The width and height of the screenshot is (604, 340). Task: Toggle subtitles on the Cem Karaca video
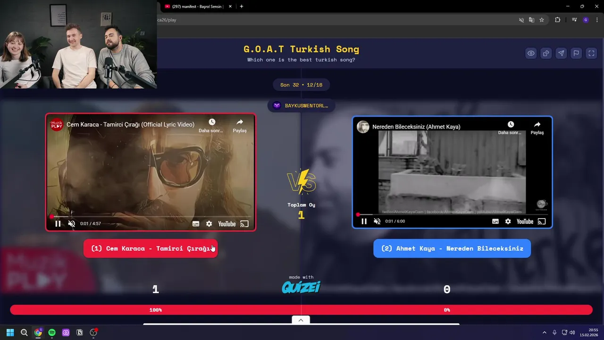[196, 224]
